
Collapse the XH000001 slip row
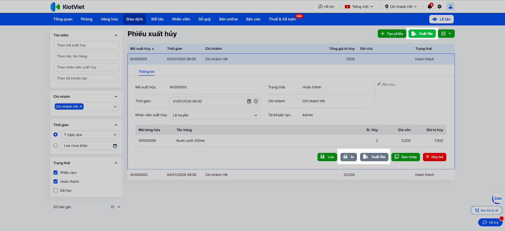[291, 59]
